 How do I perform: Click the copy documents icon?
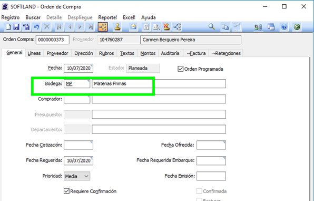[x=225, y=27]
